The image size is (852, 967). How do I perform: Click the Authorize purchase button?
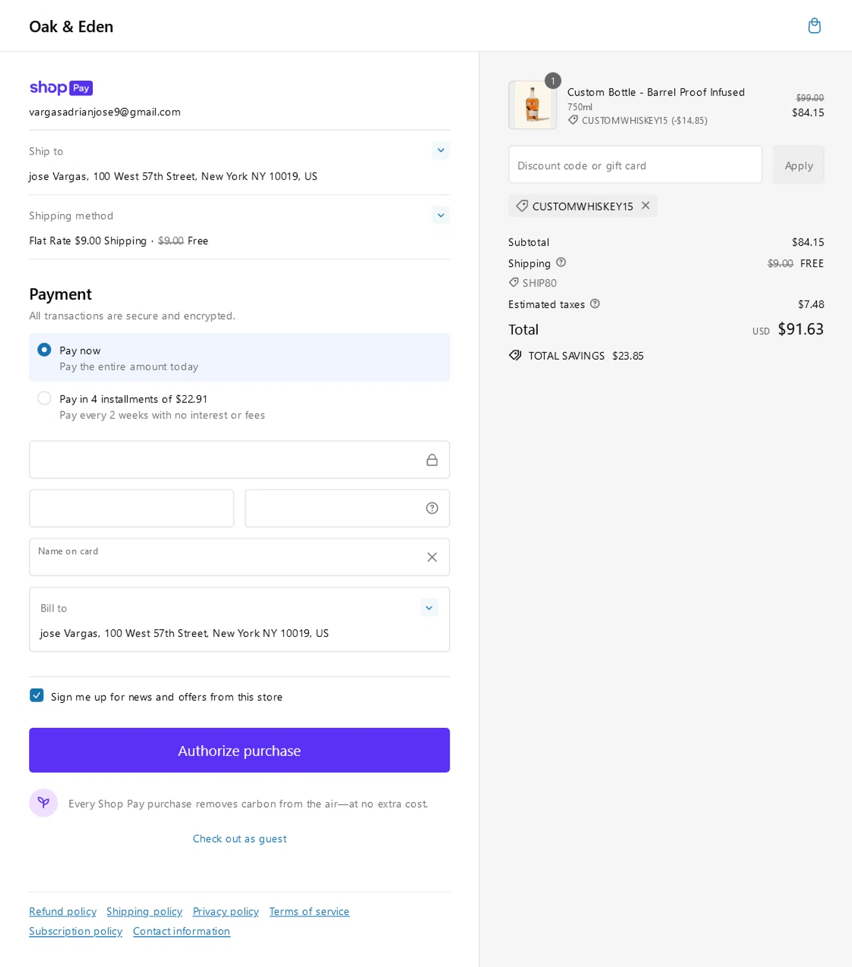tap(239, 750)
